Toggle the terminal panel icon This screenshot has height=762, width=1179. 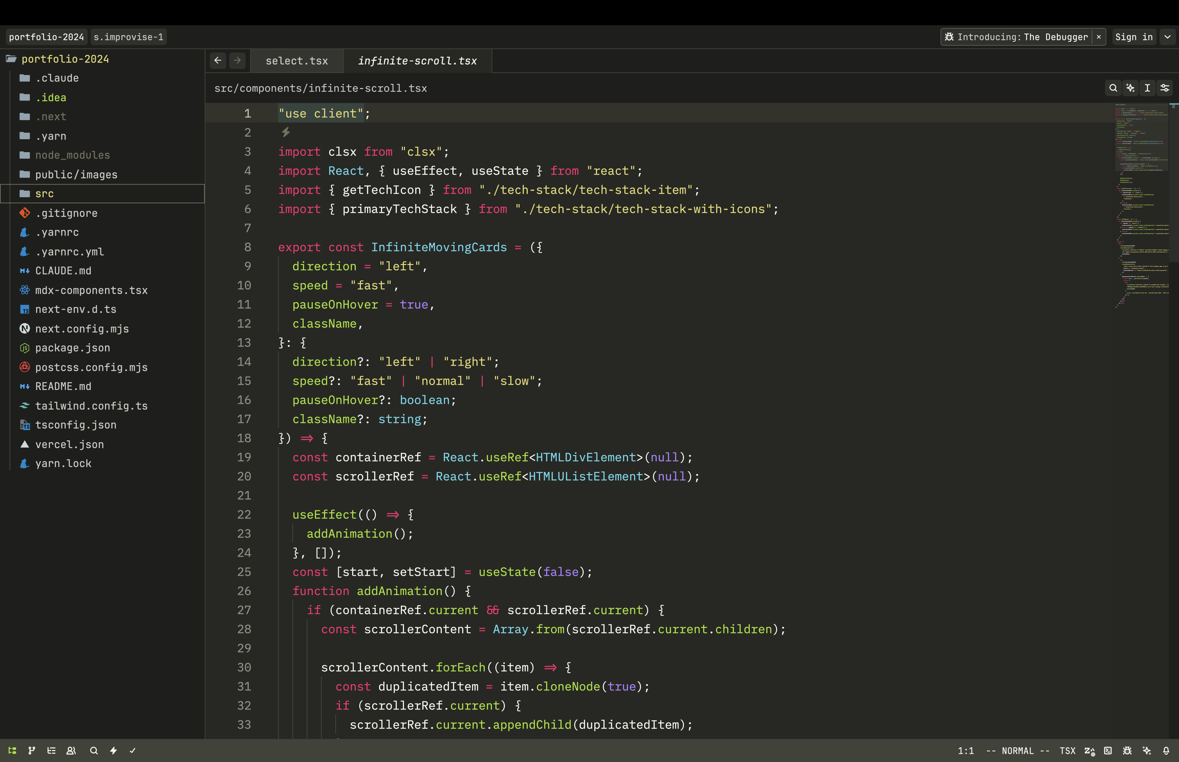(x=1108, y=751)
